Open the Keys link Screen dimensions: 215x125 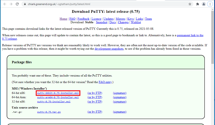130,19
